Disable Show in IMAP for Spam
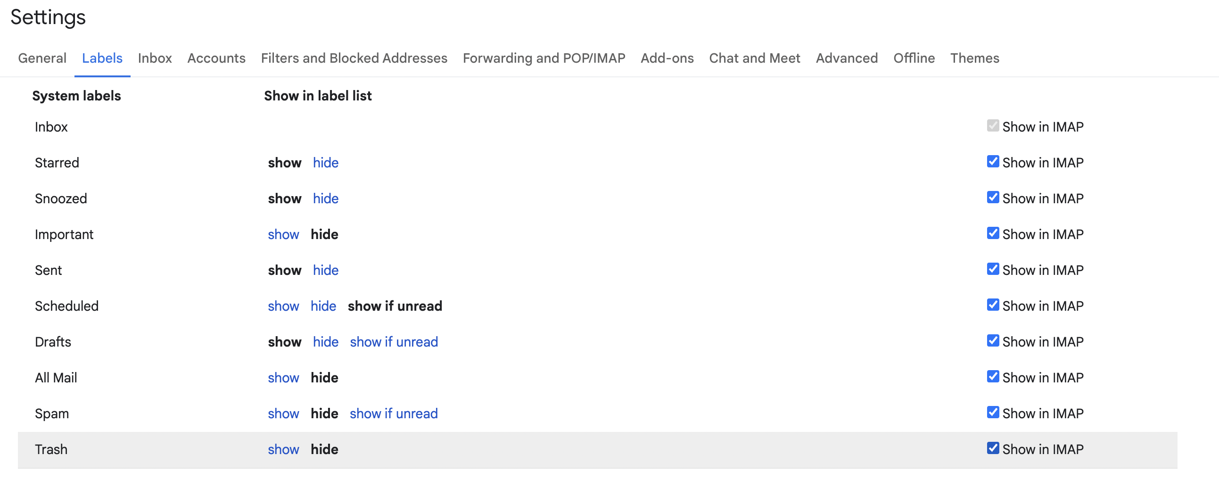Viewport: 1219px width, 480px height. pyautogui.click(x=992, y=412)
